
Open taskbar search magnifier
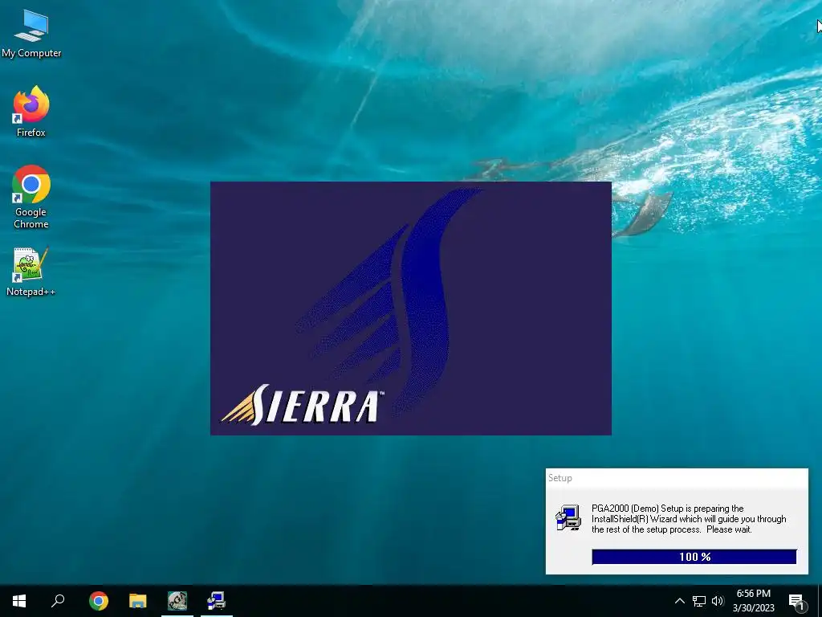coord(58,601)
